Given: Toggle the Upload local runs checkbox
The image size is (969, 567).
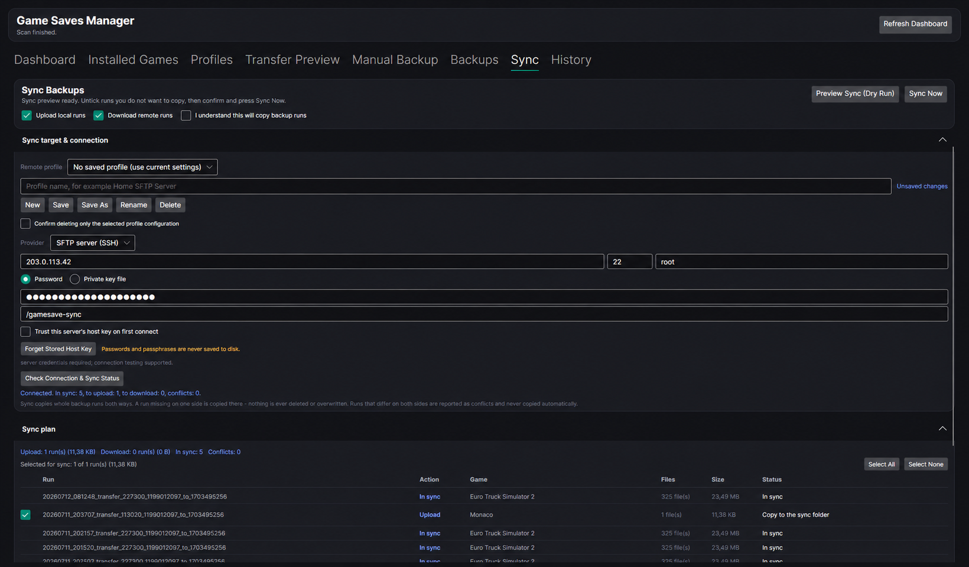Looking at the screenshot, I should [x=27, y=115].
